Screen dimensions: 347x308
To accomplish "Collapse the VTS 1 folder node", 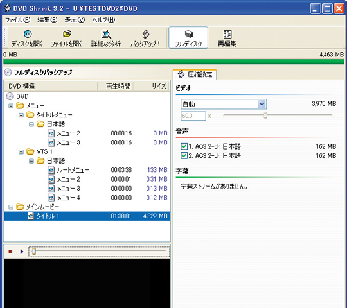I will tap(21, 152).
